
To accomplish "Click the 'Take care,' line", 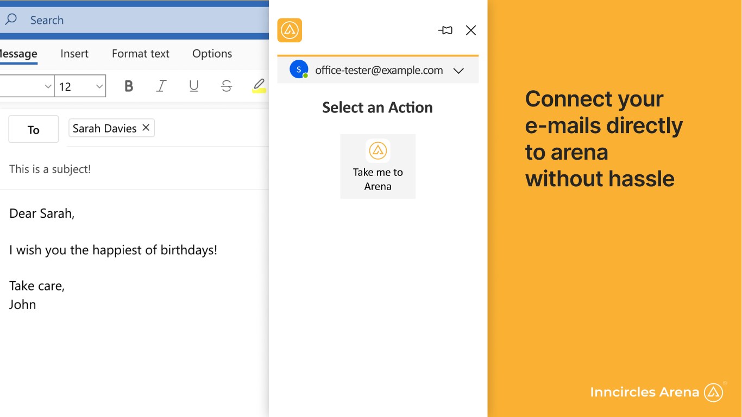I will pyautogui.click(x=37, y=286).
